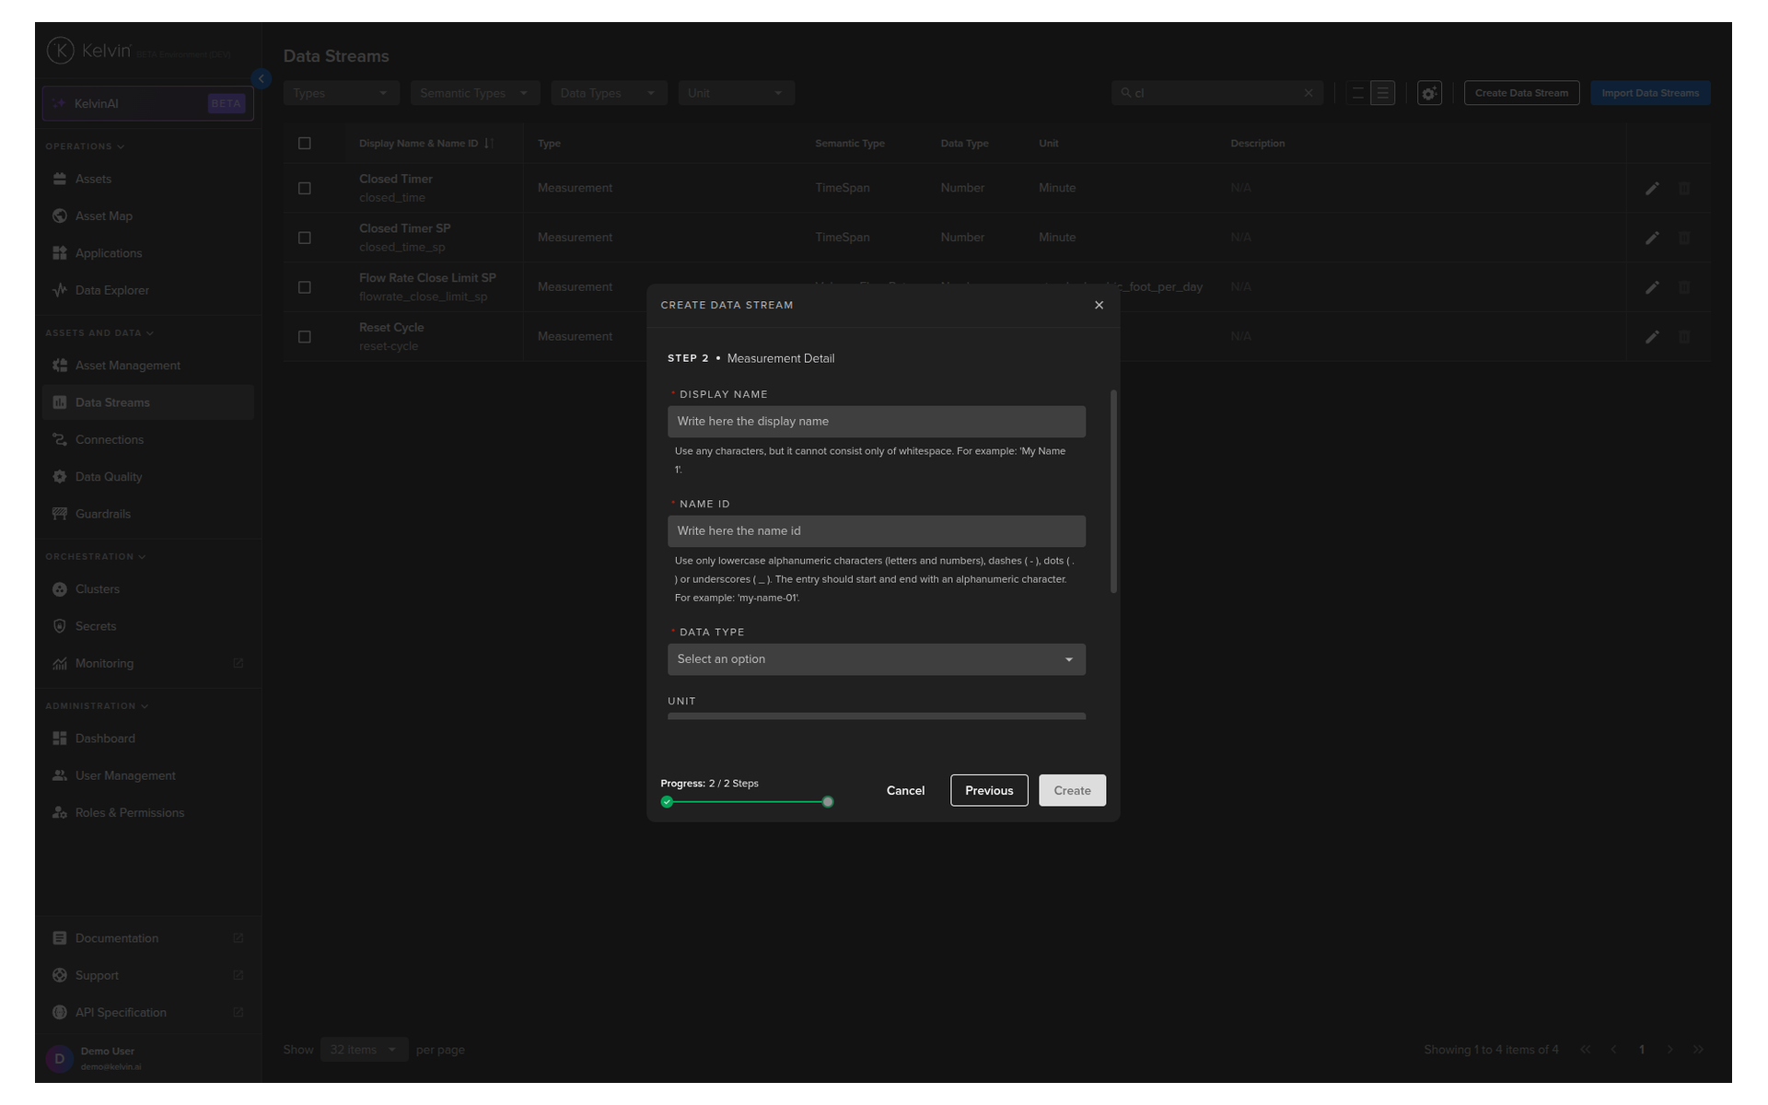Open Asset Management in the sidebar
This screenshot has height=1105, width=1768.
[x=127, y=366]
